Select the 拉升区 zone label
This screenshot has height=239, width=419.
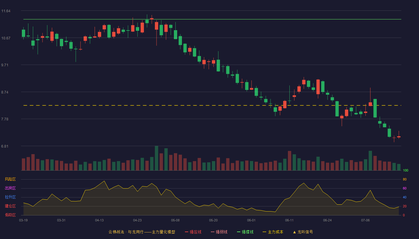coord(10,197)
